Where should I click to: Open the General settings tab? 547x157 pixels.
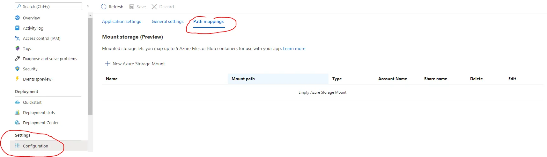click(167, 21)
